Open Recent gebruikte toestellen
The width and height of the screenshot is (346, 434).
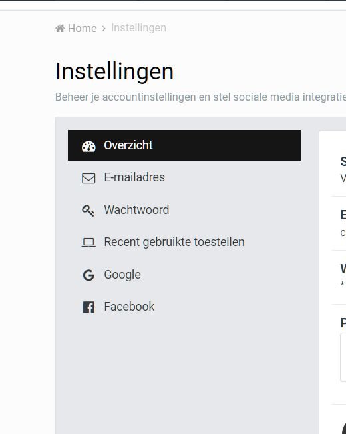click(x=184, y=242)
